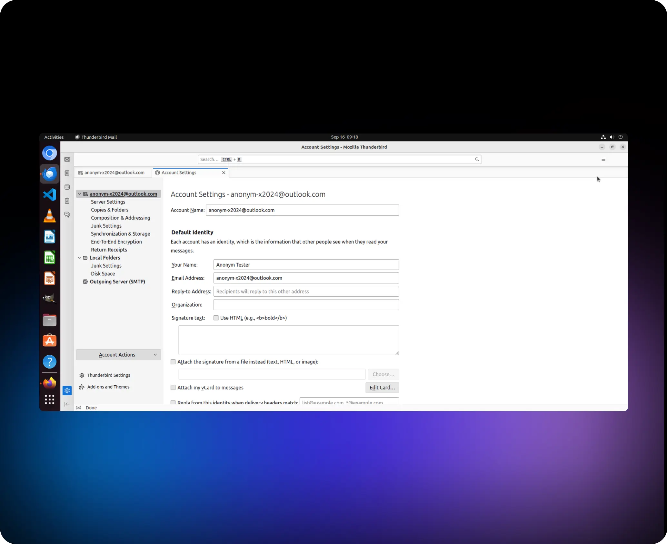The image size is (667, 544).
Task: Open the Account Actions dropdown
Action: point(118,355)
